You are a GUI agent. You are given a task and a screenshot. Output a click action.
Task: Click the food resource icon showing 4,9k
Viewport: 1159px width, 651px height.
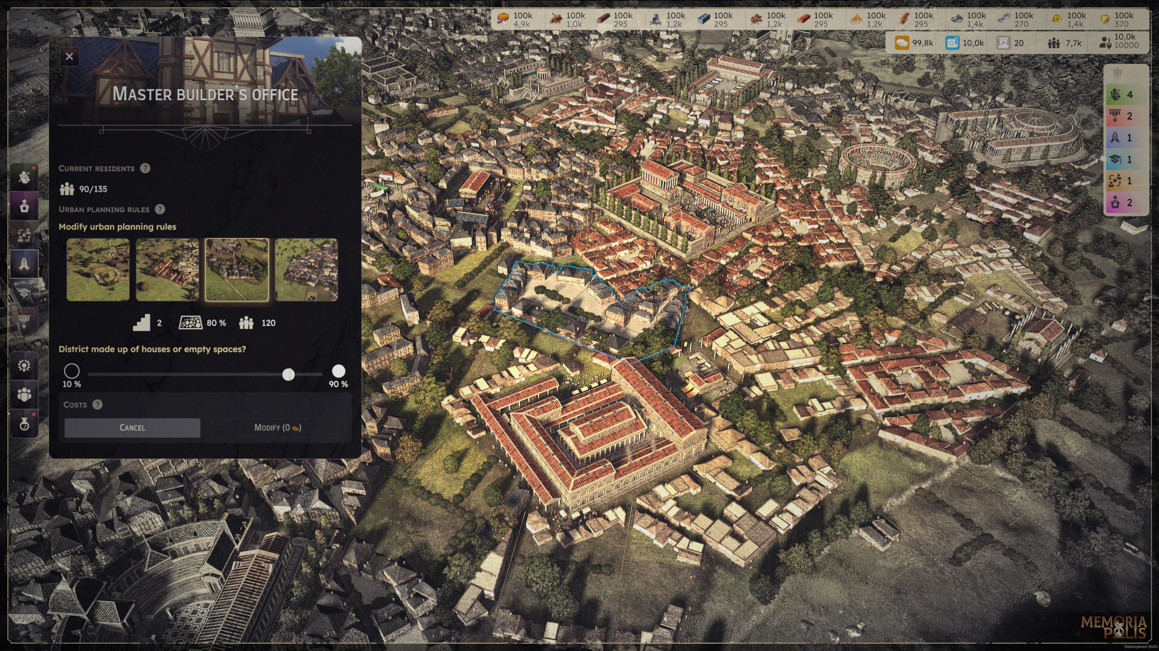click(503, 19)
